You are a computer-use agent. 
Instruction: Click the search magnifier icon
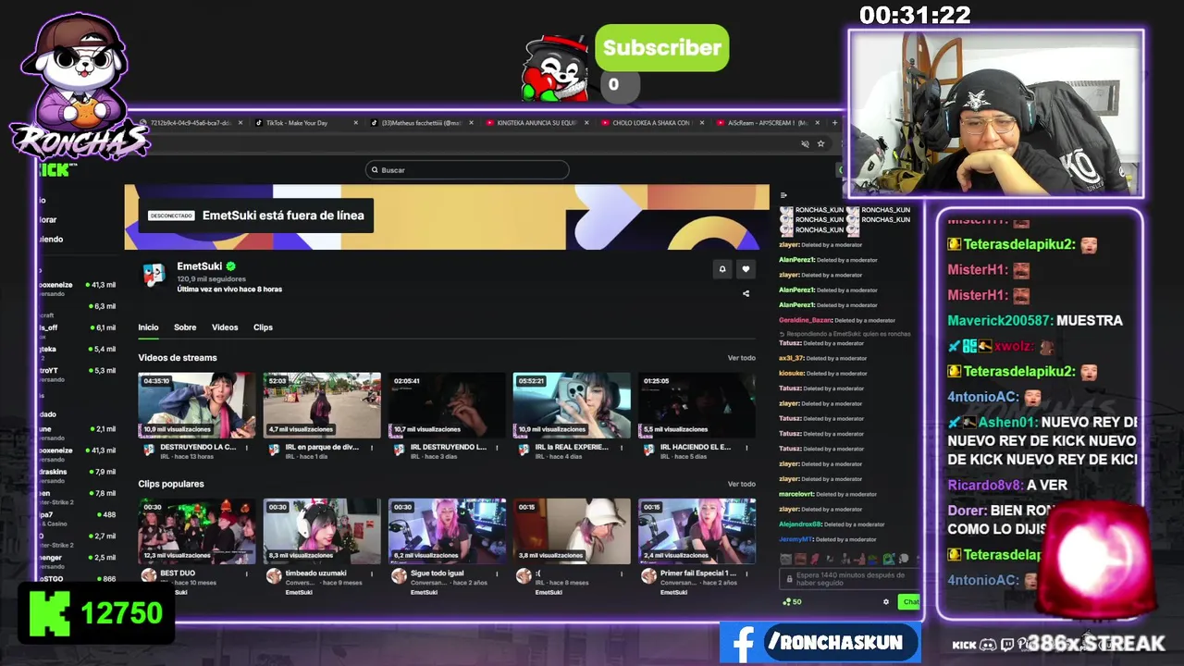click(x=375, y=170)
